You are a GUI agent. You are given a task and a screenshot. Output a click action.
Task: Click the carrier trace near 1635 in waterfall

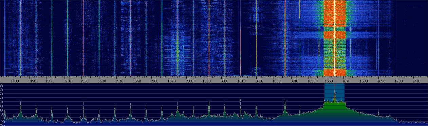click(x=285, y=38)
